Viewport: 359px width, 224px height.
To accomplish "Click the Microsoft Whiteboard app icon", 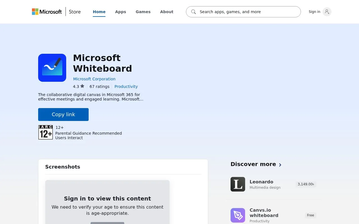I will (52, 68).
